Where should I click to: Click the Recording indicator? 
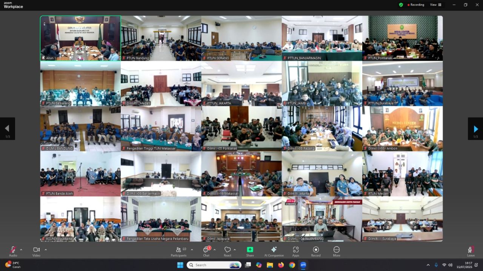click(416, 5)
